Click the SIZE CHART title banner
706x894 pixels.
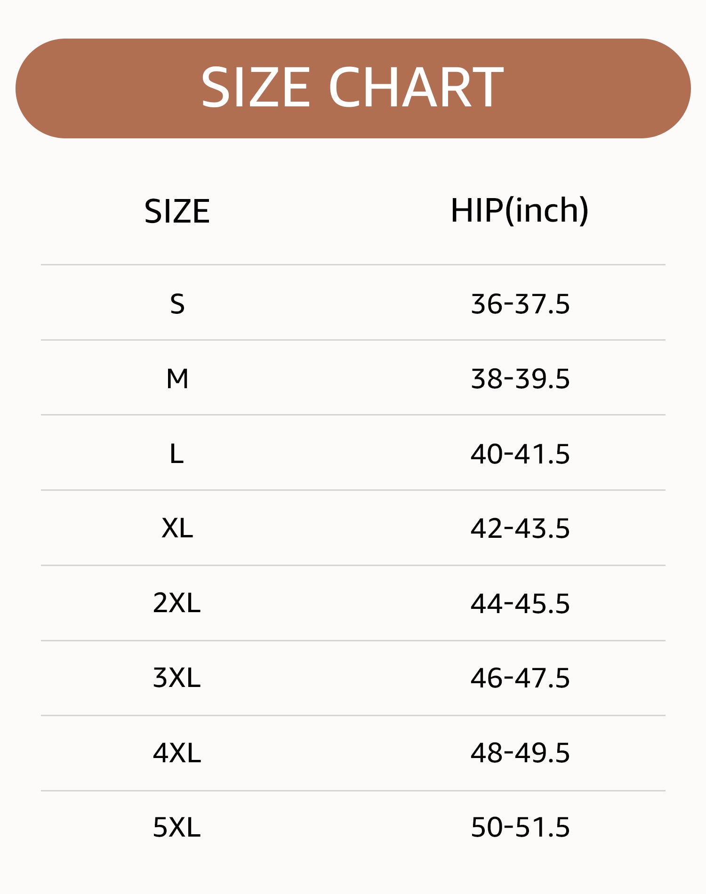coord(353,88)
